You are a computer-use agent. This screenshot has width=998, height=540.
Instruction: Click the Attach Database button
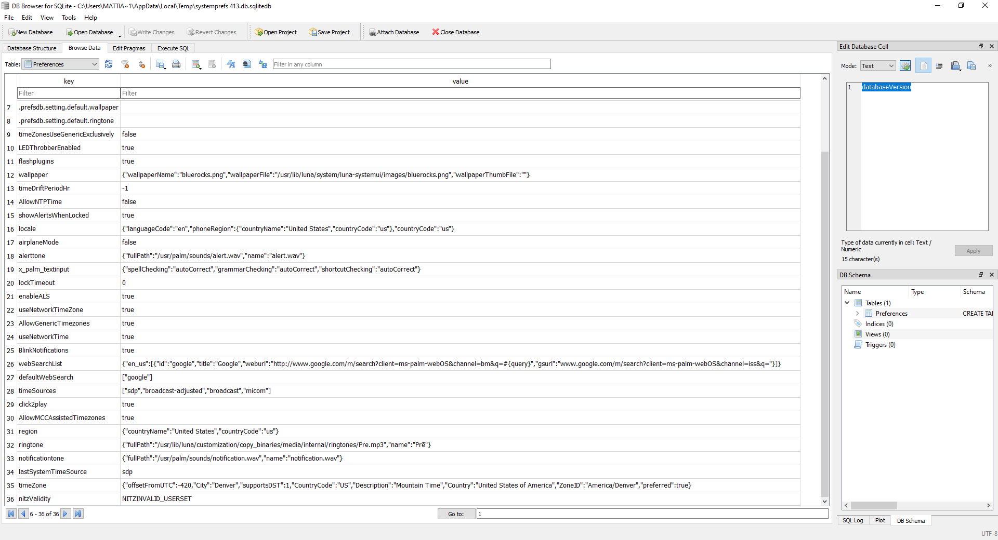click(394, 32)
